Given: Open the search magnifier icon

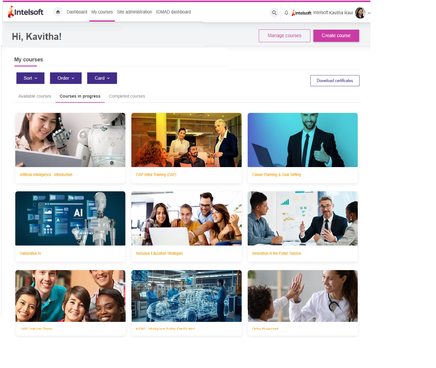Looking at the screenshot, I should (274, 13).
